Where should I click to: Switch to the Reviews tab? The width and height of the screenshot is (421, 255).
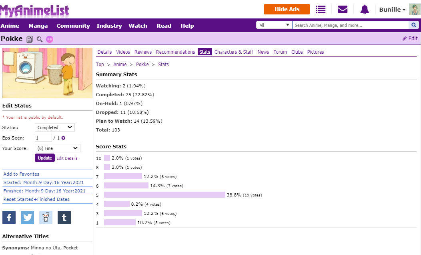click(143, 52)
